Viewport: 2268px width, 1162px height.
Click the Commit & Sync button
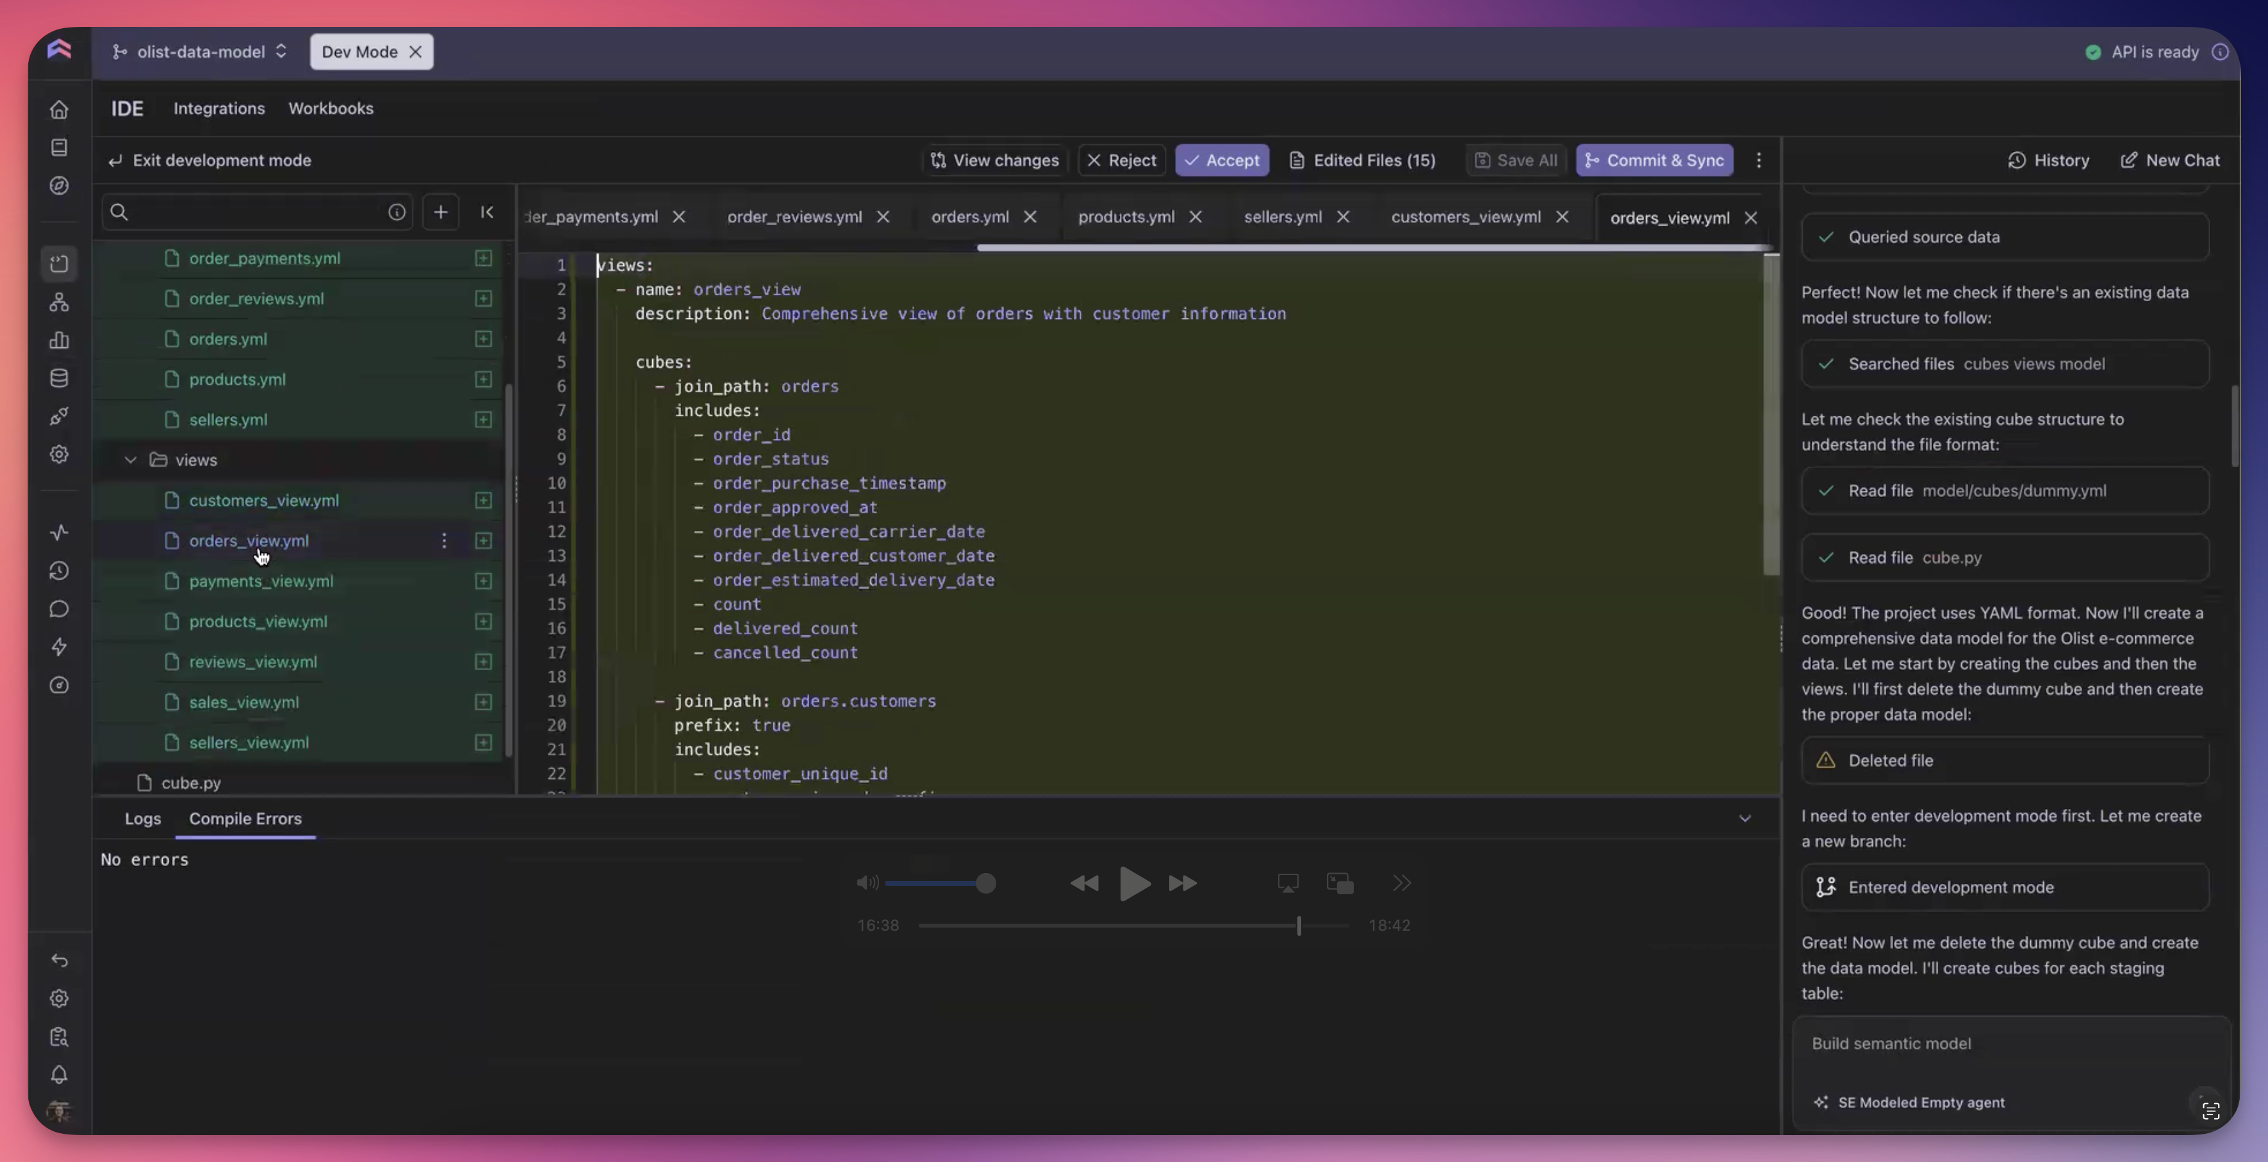pyautogui.click(x=1654, y=160)
